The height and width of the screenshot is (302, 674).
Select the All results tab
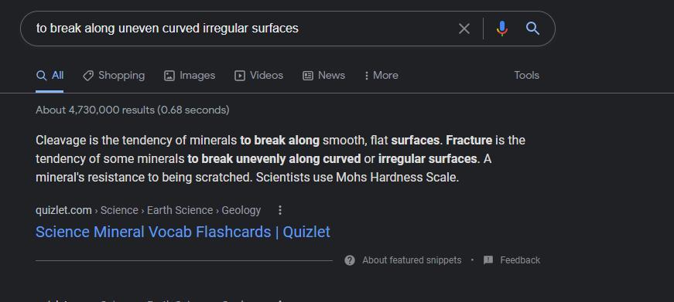(x=50, y=76)
